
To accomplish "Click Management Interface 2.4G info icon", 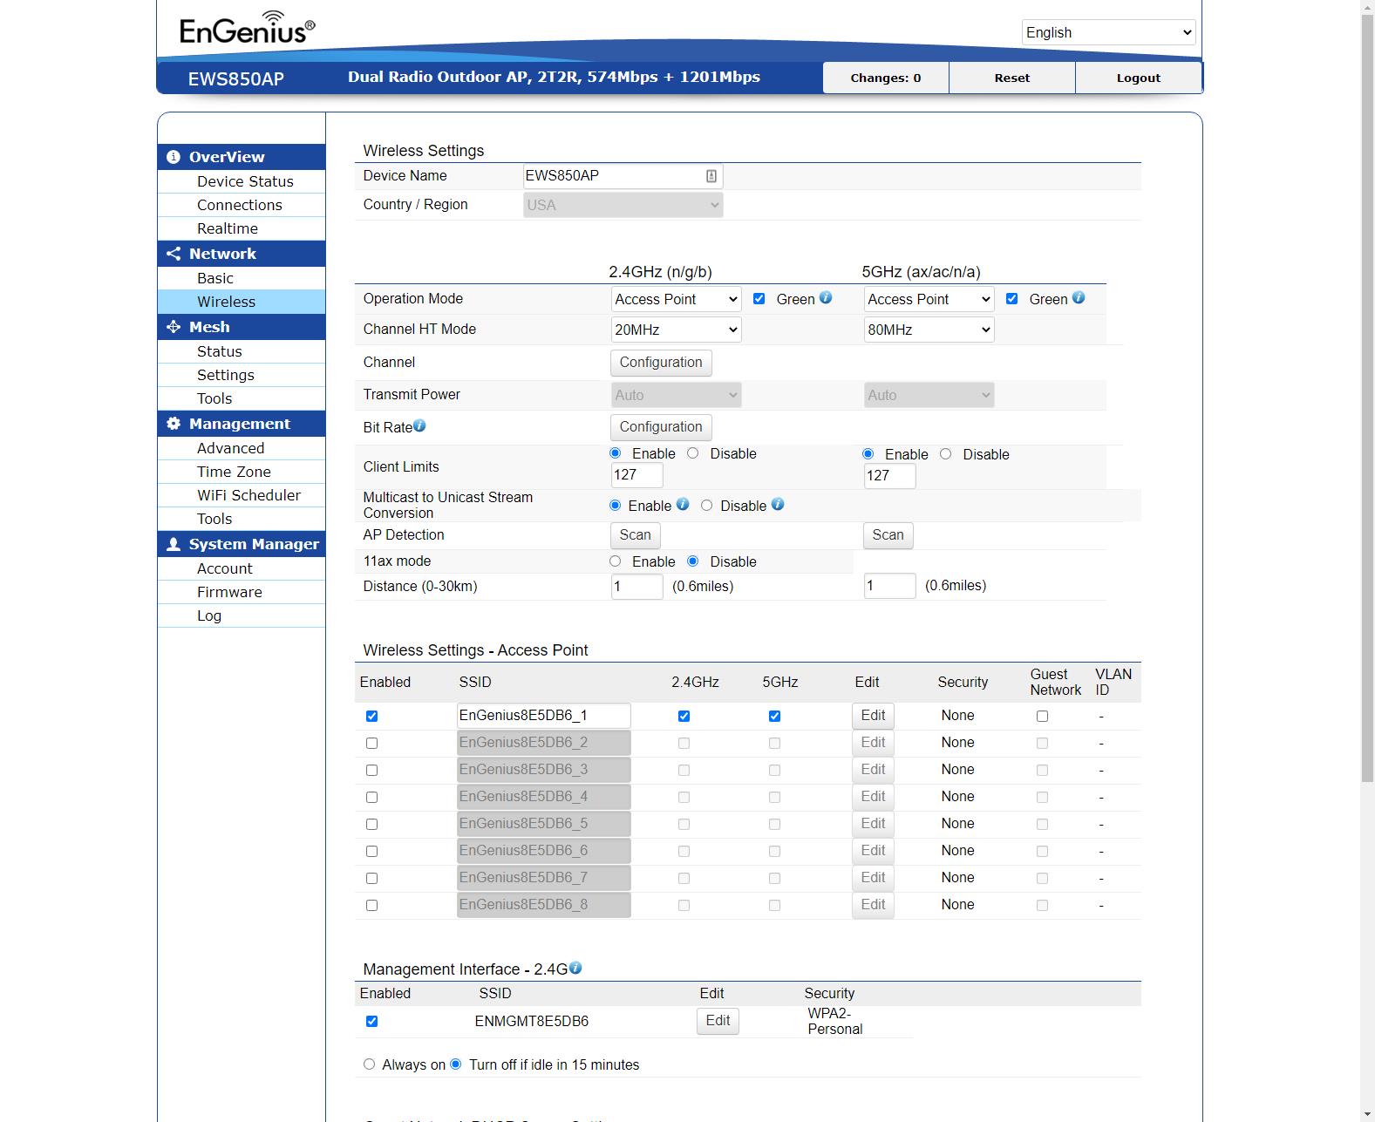I will [x=575, y=969].
